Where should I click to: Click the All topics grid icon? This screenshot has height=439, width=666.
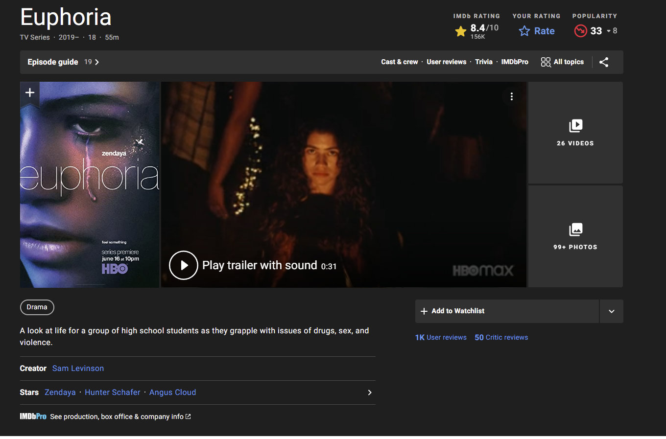click(x=546, y=62)
